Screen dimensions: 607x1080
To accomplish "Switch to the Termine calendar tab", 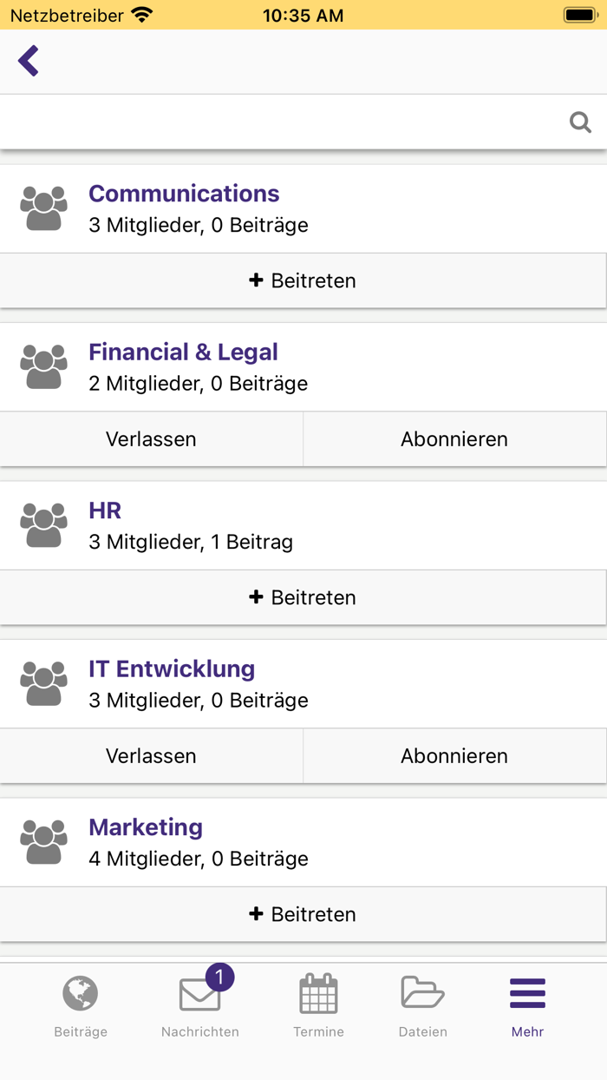I will click(318, 1007).
